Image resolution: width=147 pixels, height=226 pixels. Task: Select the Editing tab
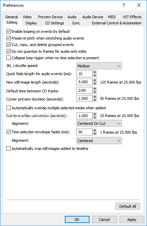12,22
